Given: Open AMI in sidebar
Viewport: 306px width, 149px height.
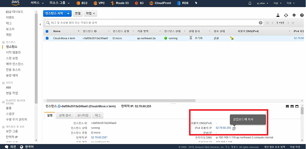Looking at the screenshot, I should click(x=8, y=87).
